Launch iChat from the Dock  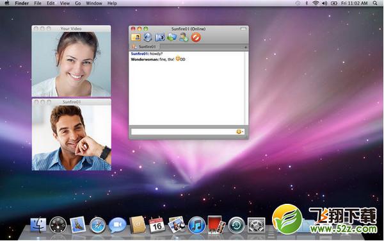click(117, 225)
